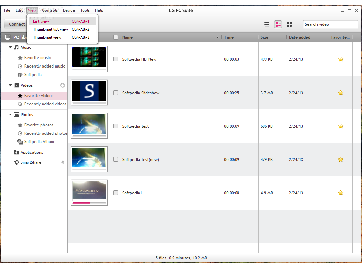
Task: Click progress bar under Softpedia1 thumbnail
Action: pyautogui.click(x=89, y=203)
